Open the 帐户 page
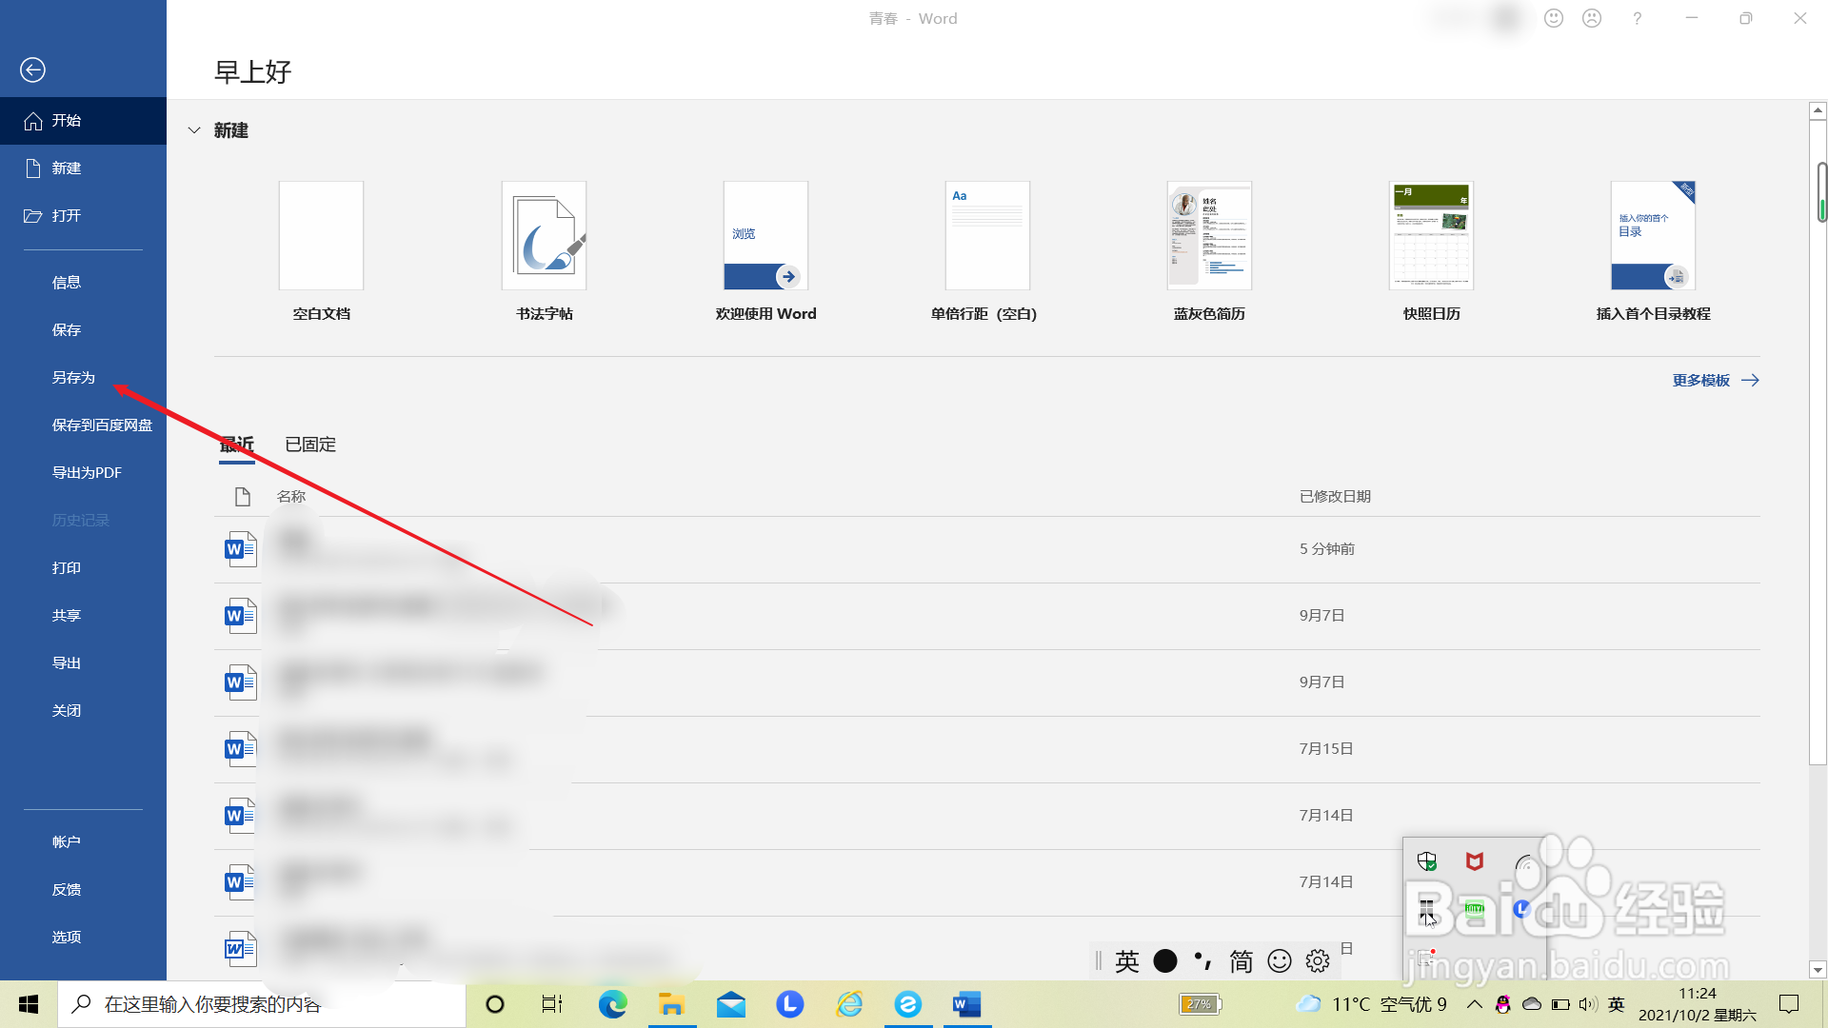The height and width of the screenshot is (1028, 1828). pos(83,842)
